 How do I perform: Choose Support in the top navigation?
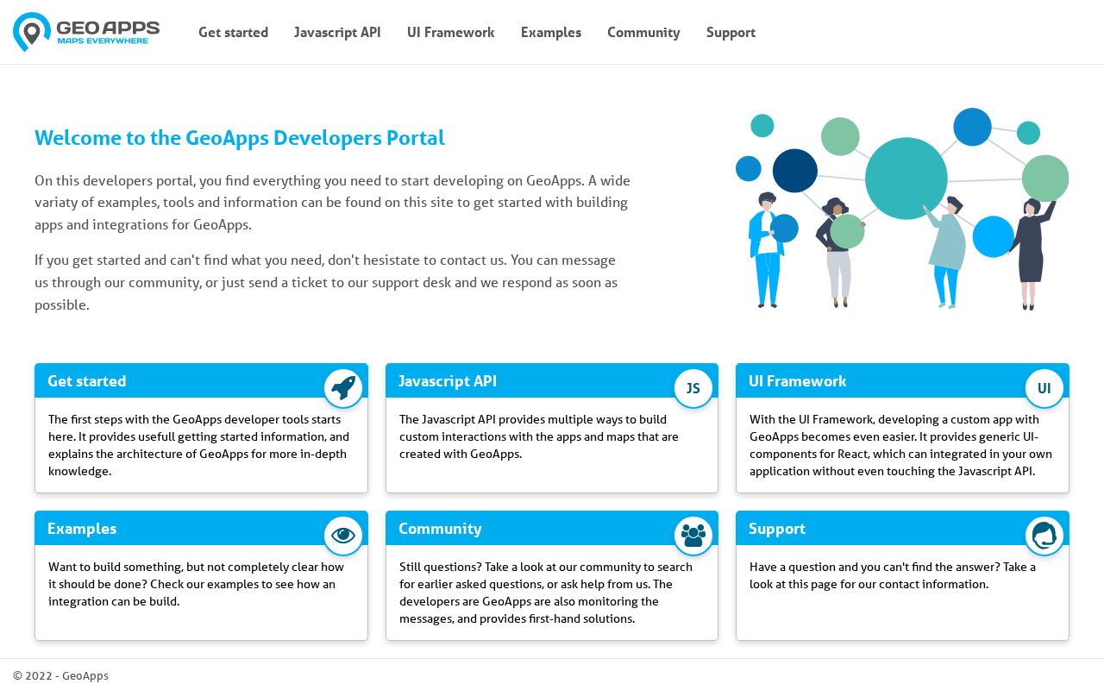coord(731,33)
